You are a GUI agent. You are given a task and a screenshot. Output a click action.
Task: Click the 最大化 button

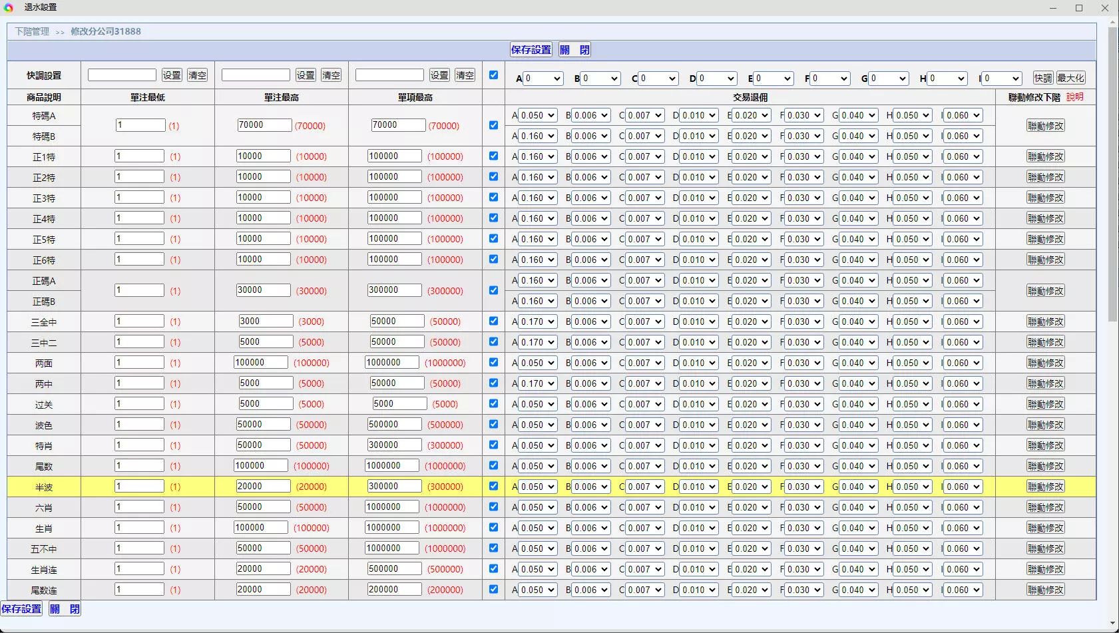click(1070, 78)
